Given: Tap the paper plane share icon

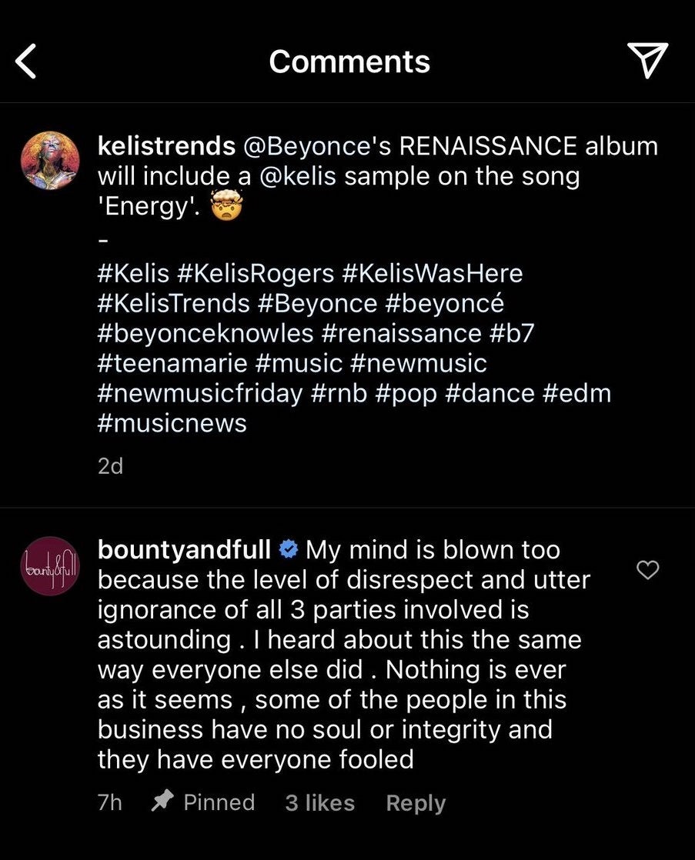Looking at the screenshot, I should [x=647, y=61].
